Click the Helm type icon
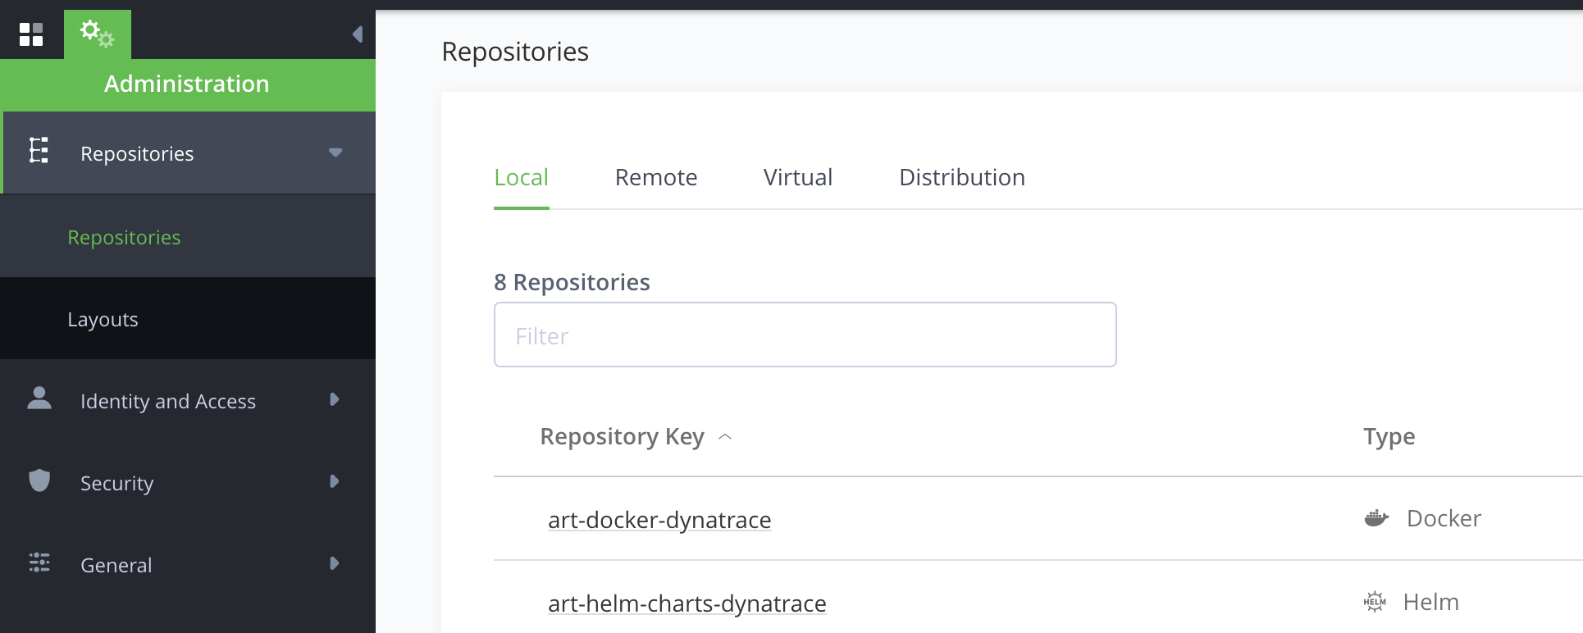 (1375, 602)
